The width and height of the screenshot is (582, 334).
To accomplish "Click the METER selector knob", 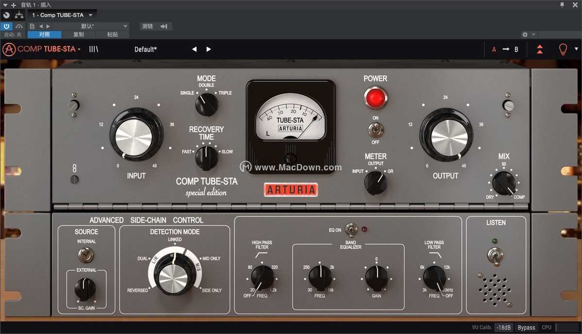I will pyautogui.click(x=376, y=183).
